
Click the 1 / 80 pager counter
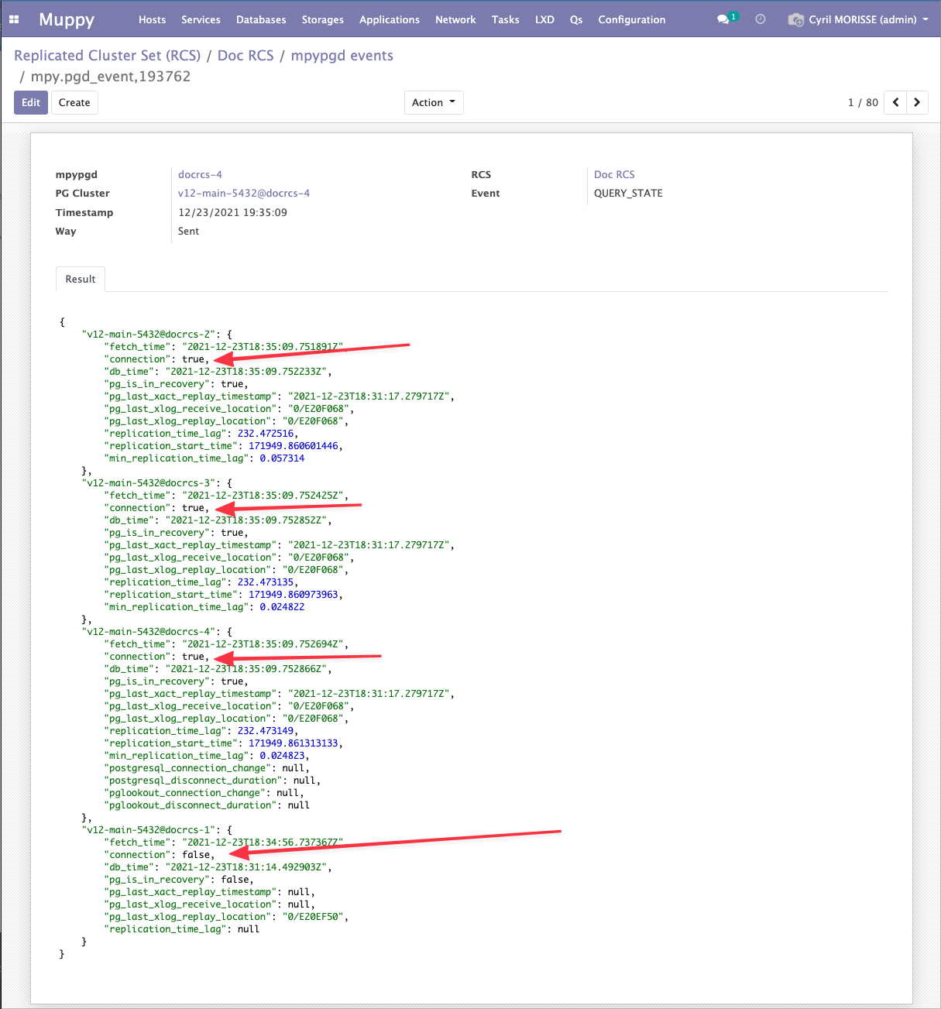coord(863,102)
